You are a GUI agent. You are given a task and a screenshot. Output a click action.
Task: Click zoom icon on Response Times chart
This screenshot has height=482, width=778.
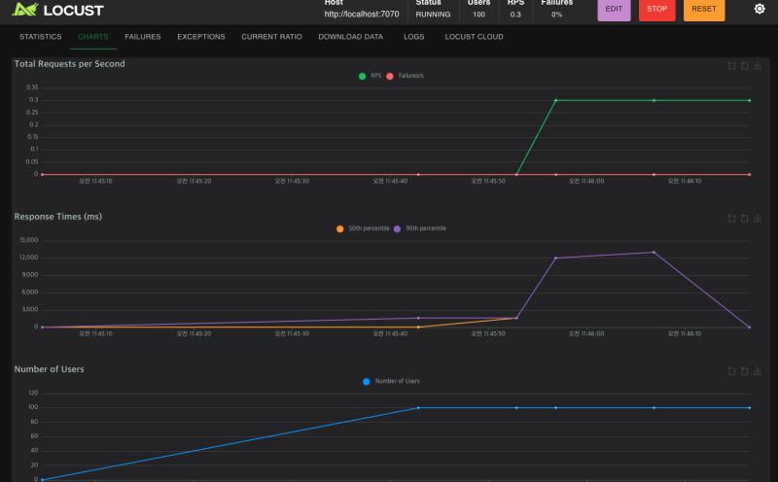(731, 219)
